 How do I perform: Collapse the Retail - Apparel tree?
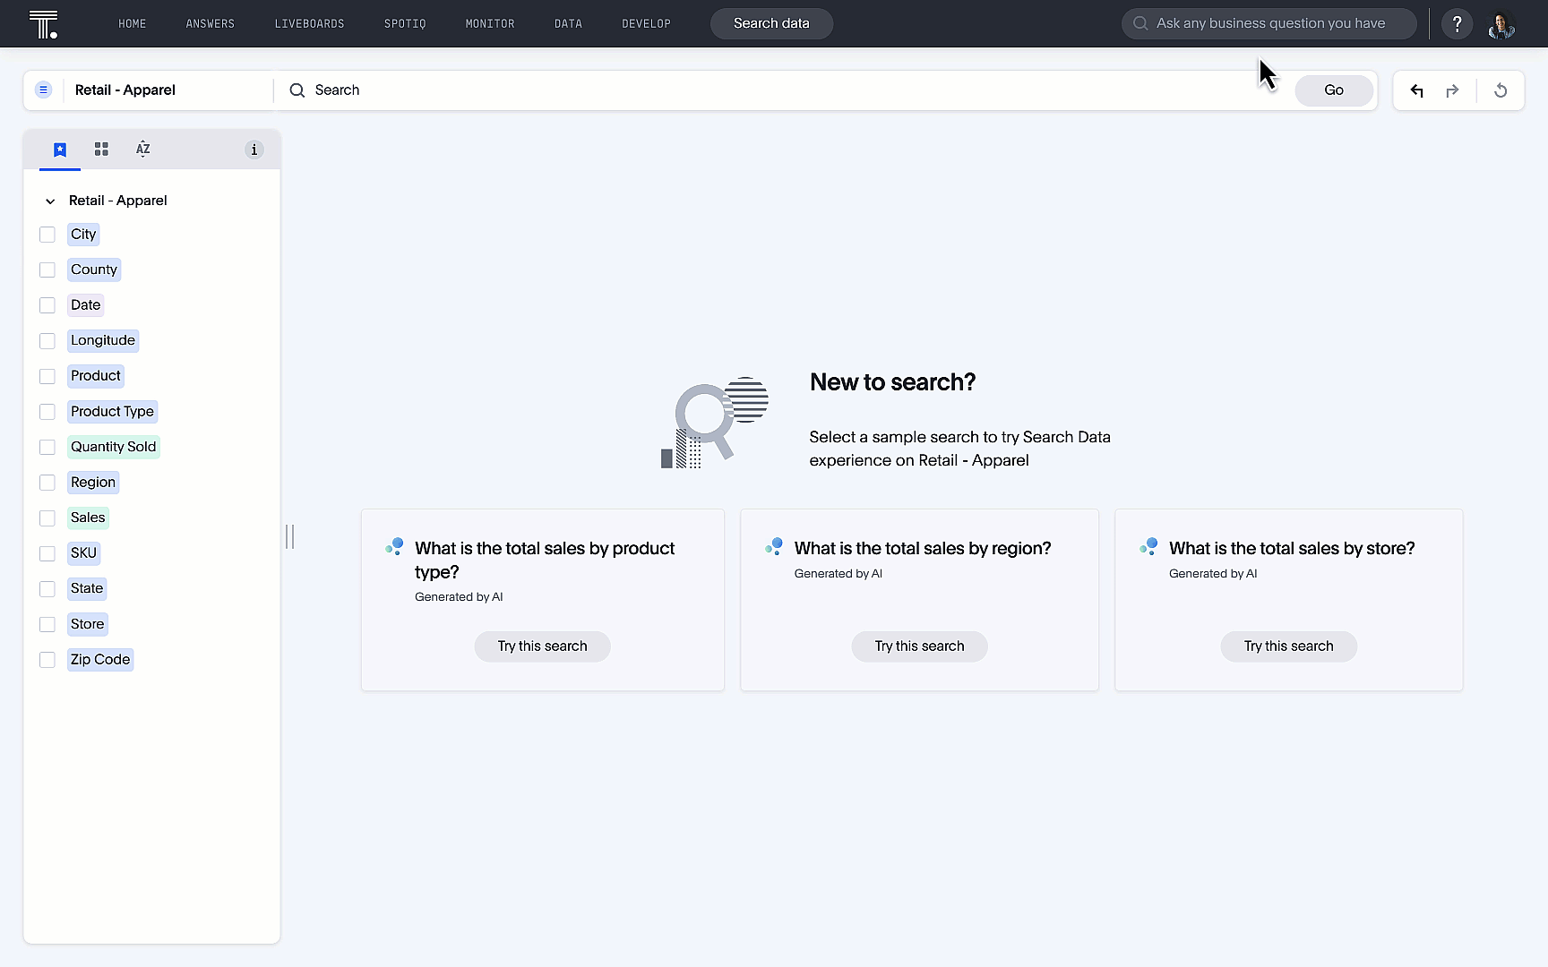[50, 201]
